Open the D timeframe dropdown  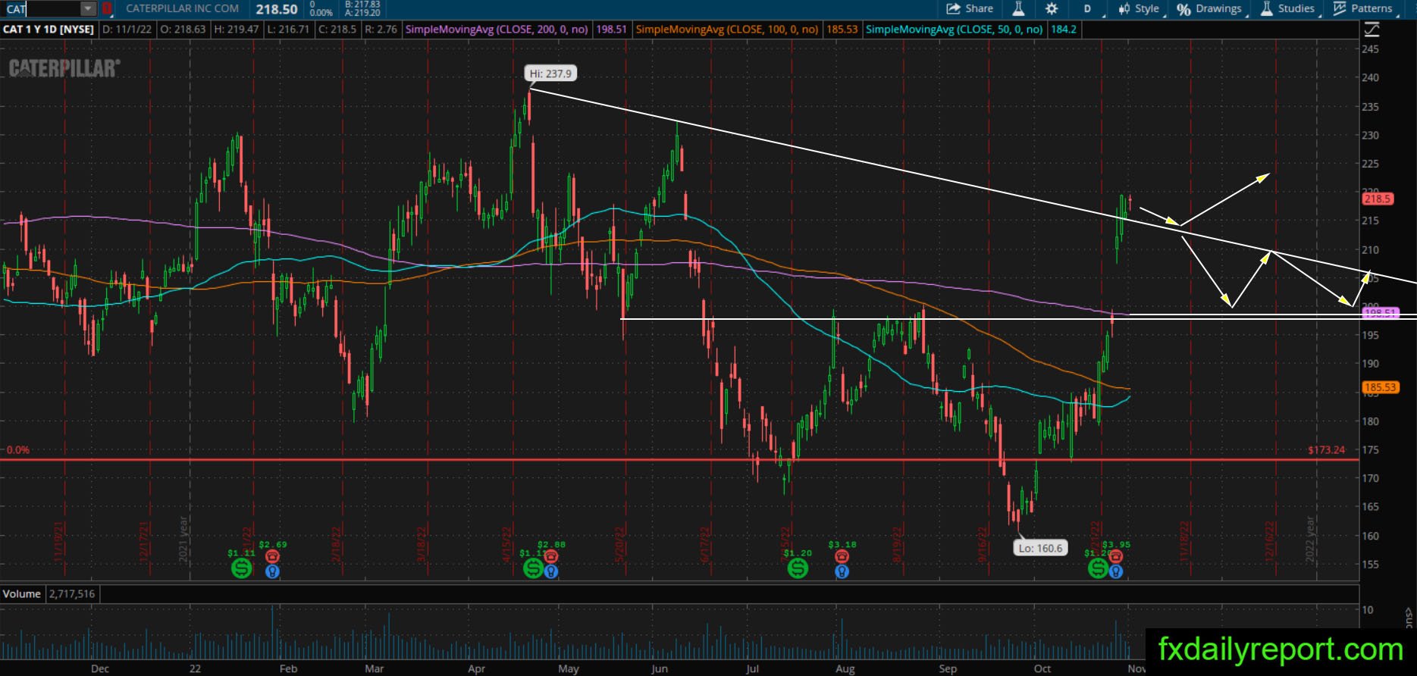click(x=1089, y=9)
